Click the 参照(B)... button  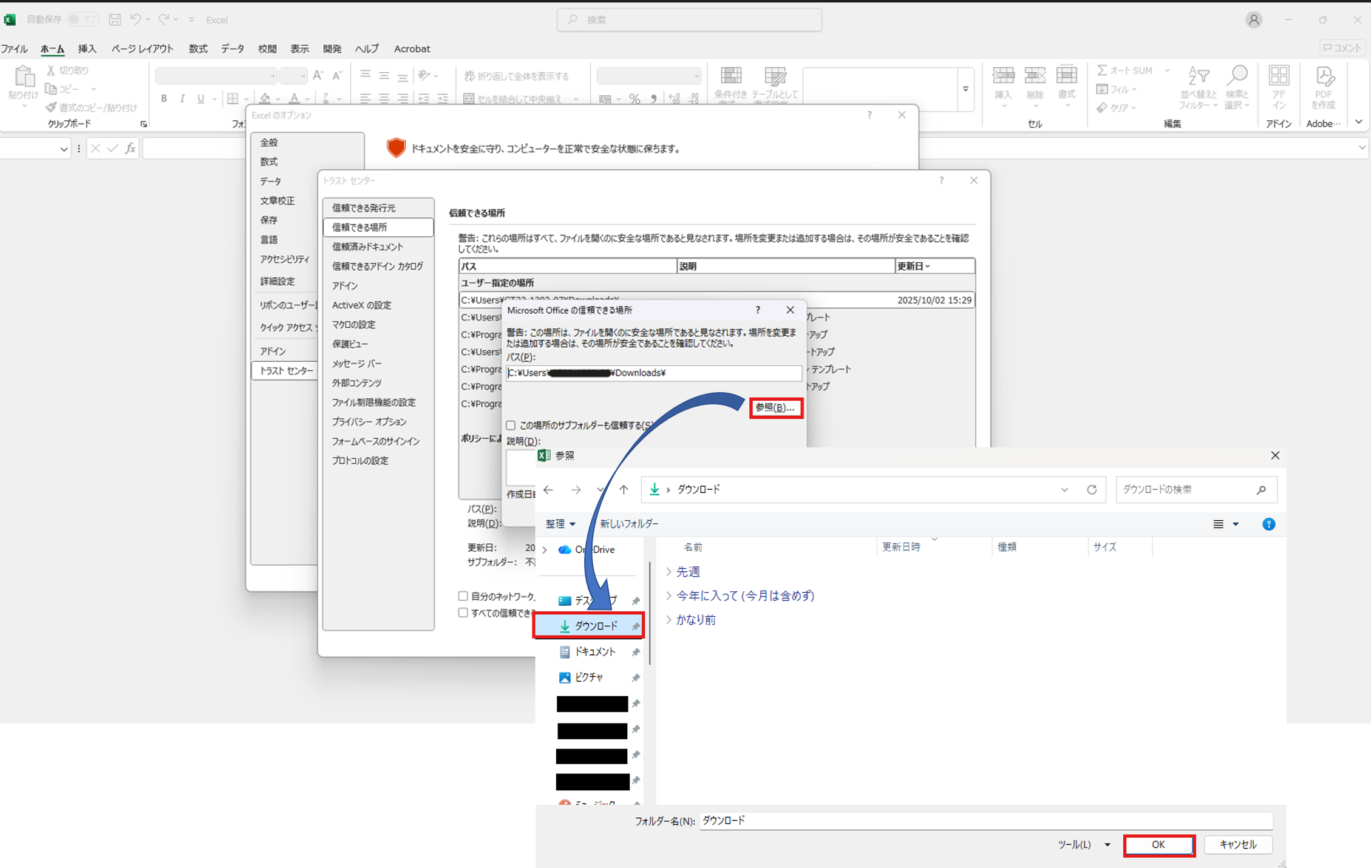[775, 408]
